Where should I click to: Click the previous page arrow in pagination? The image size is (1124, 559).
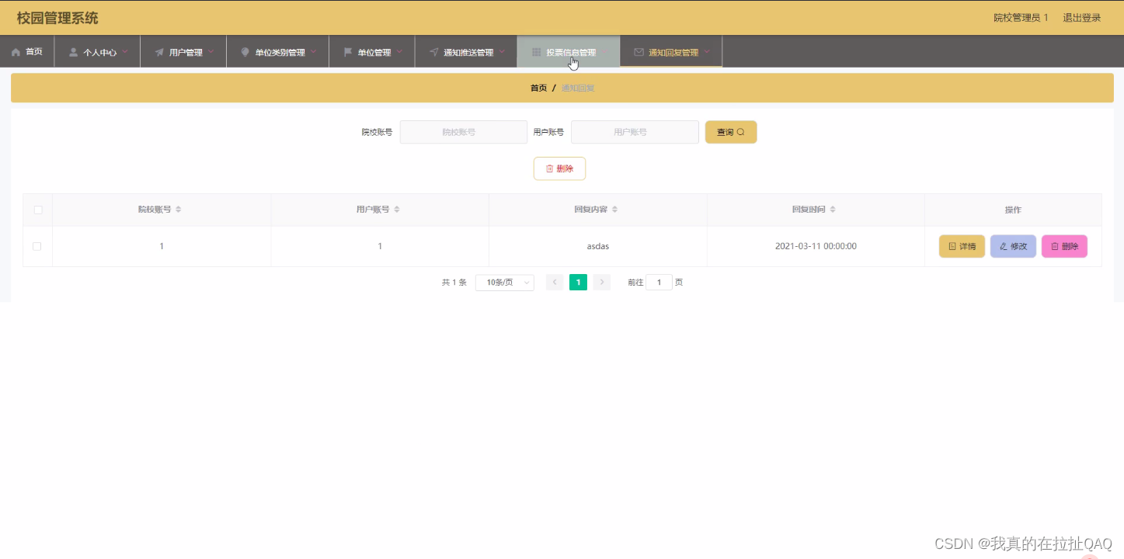point(555,283)
